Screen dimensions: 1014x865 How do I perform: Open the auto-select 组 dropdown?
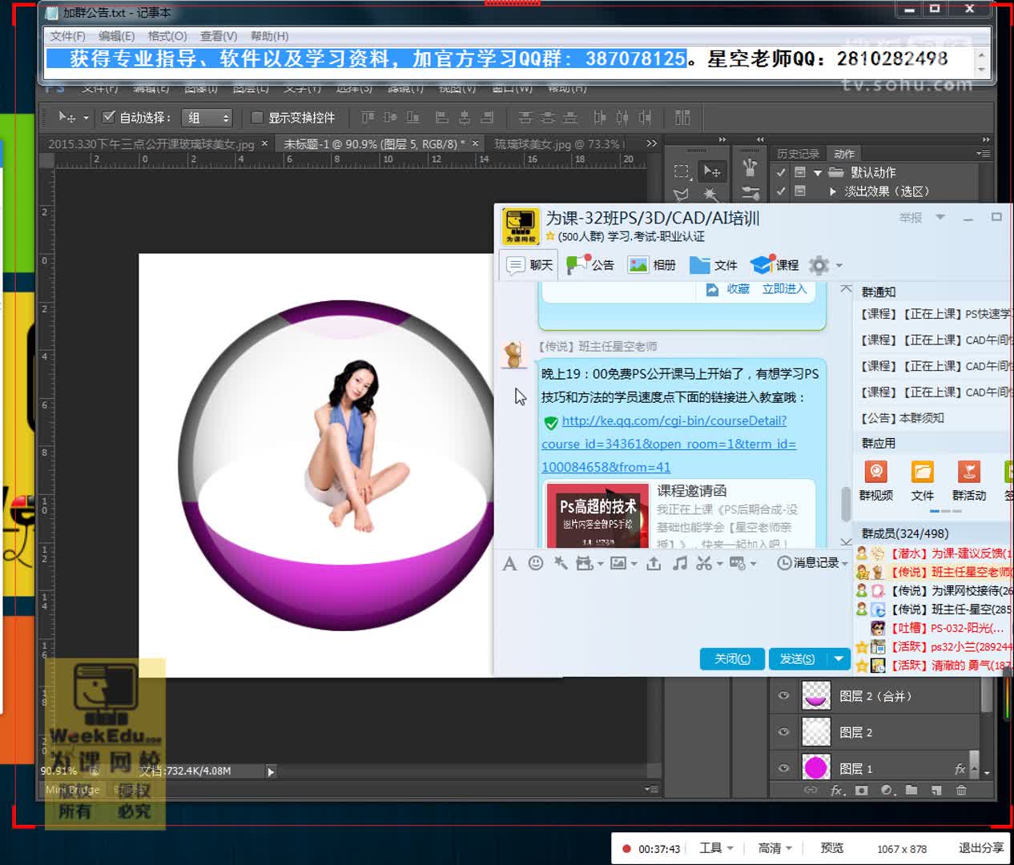coord(207,118)
